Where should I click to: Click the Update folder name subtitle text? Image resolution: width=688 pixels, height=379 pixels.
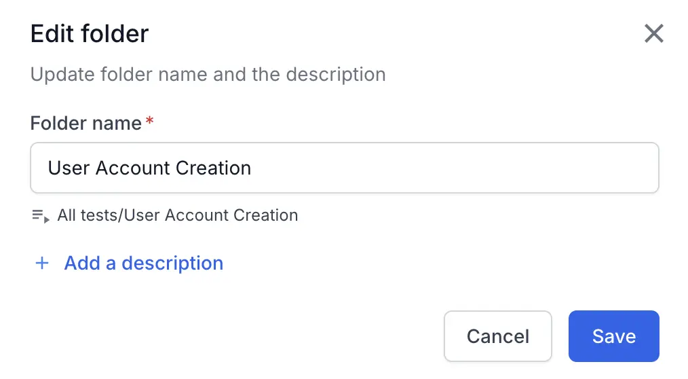[208, 74]
